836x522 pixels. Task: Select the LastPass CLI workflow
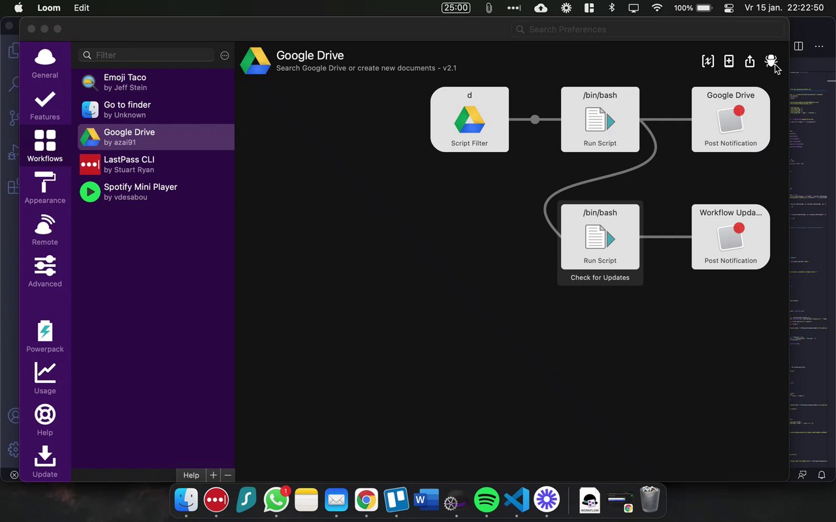[156, 164]
